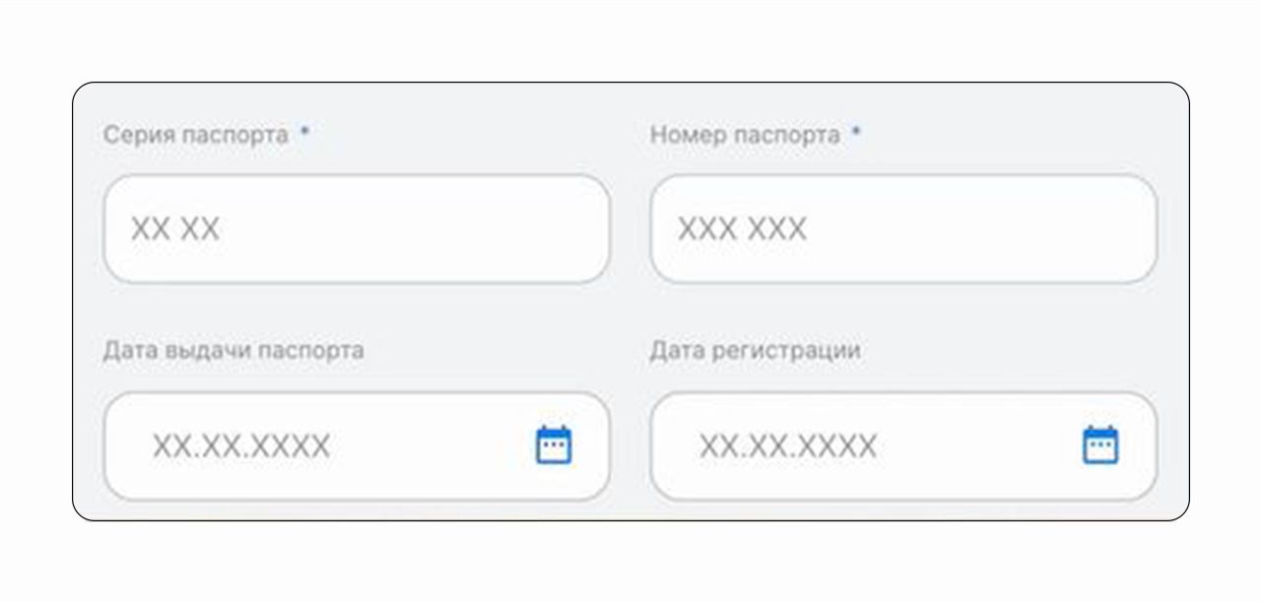
Task: Open calendar picker for Дата выдачи паспорта
Action: coord(554,446)
